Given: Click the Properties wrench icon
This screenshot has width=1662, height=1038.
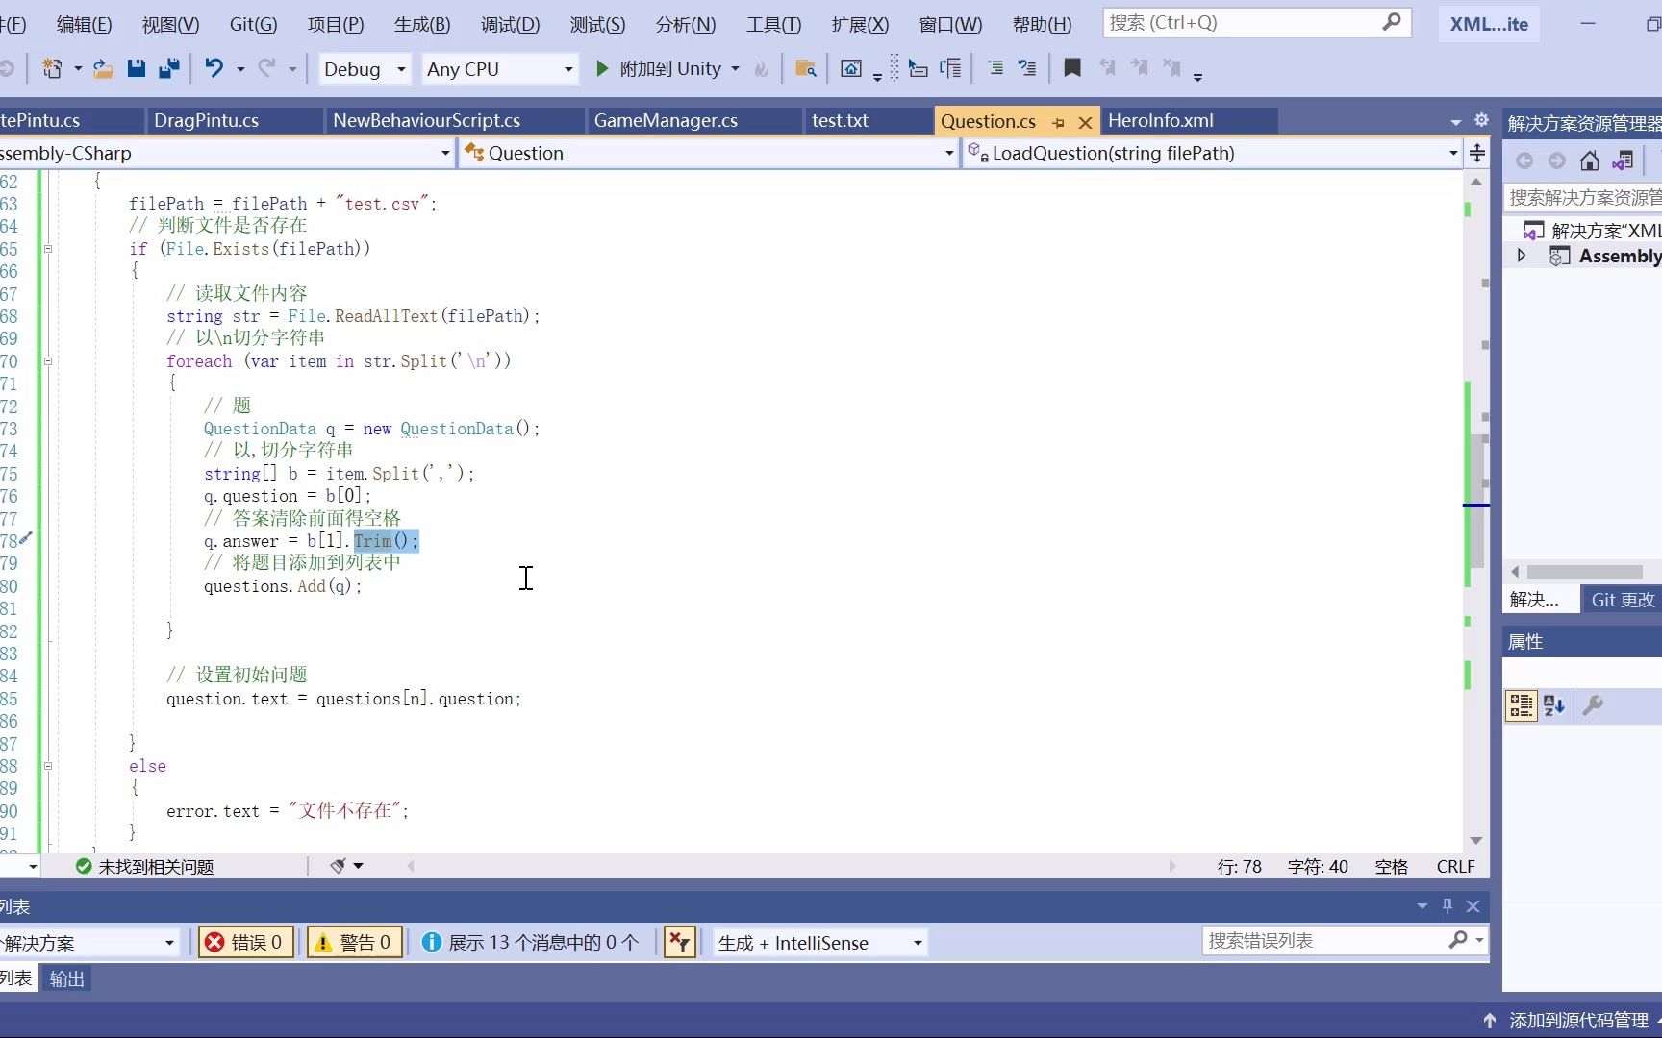Looking at the screenshot, I should coord(1593,705).
